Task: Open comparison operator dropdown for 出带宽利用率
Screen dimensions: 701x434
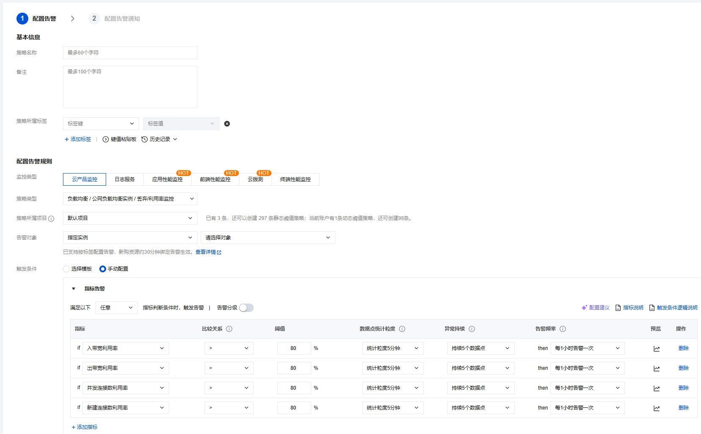Action: pyautogui.click(x=229, y=368)
